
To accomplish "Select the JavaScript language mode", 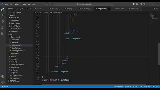I will point(147,87).
